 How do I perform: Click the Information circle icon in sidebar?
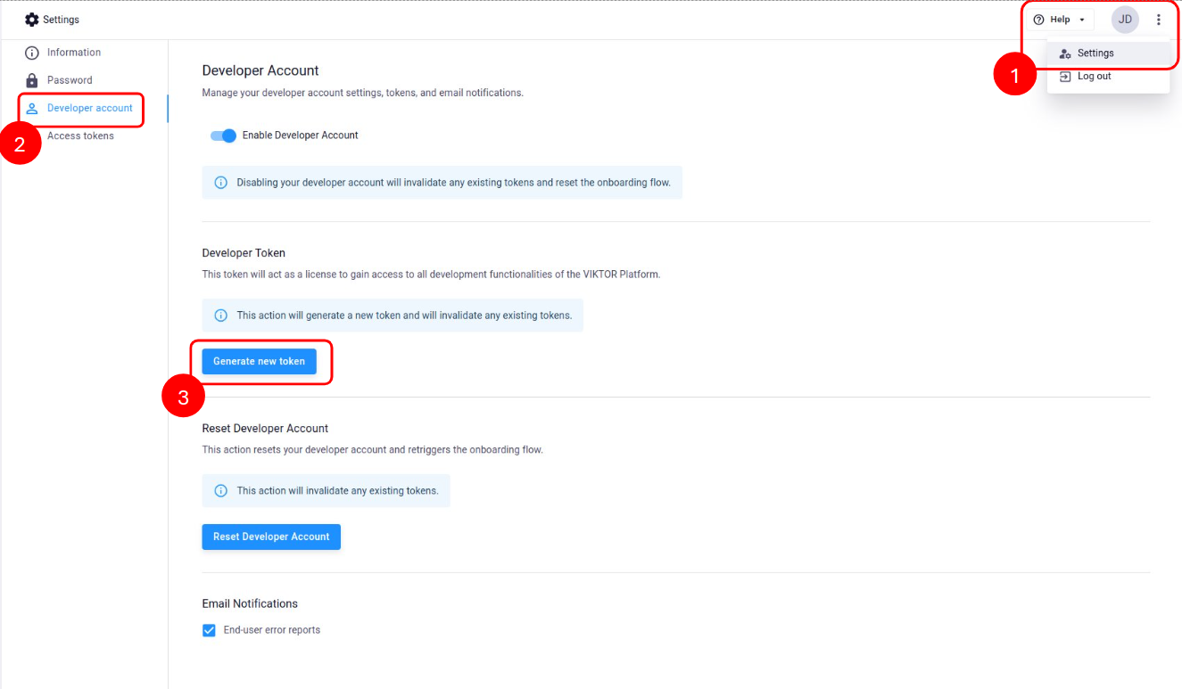point(32,53)
